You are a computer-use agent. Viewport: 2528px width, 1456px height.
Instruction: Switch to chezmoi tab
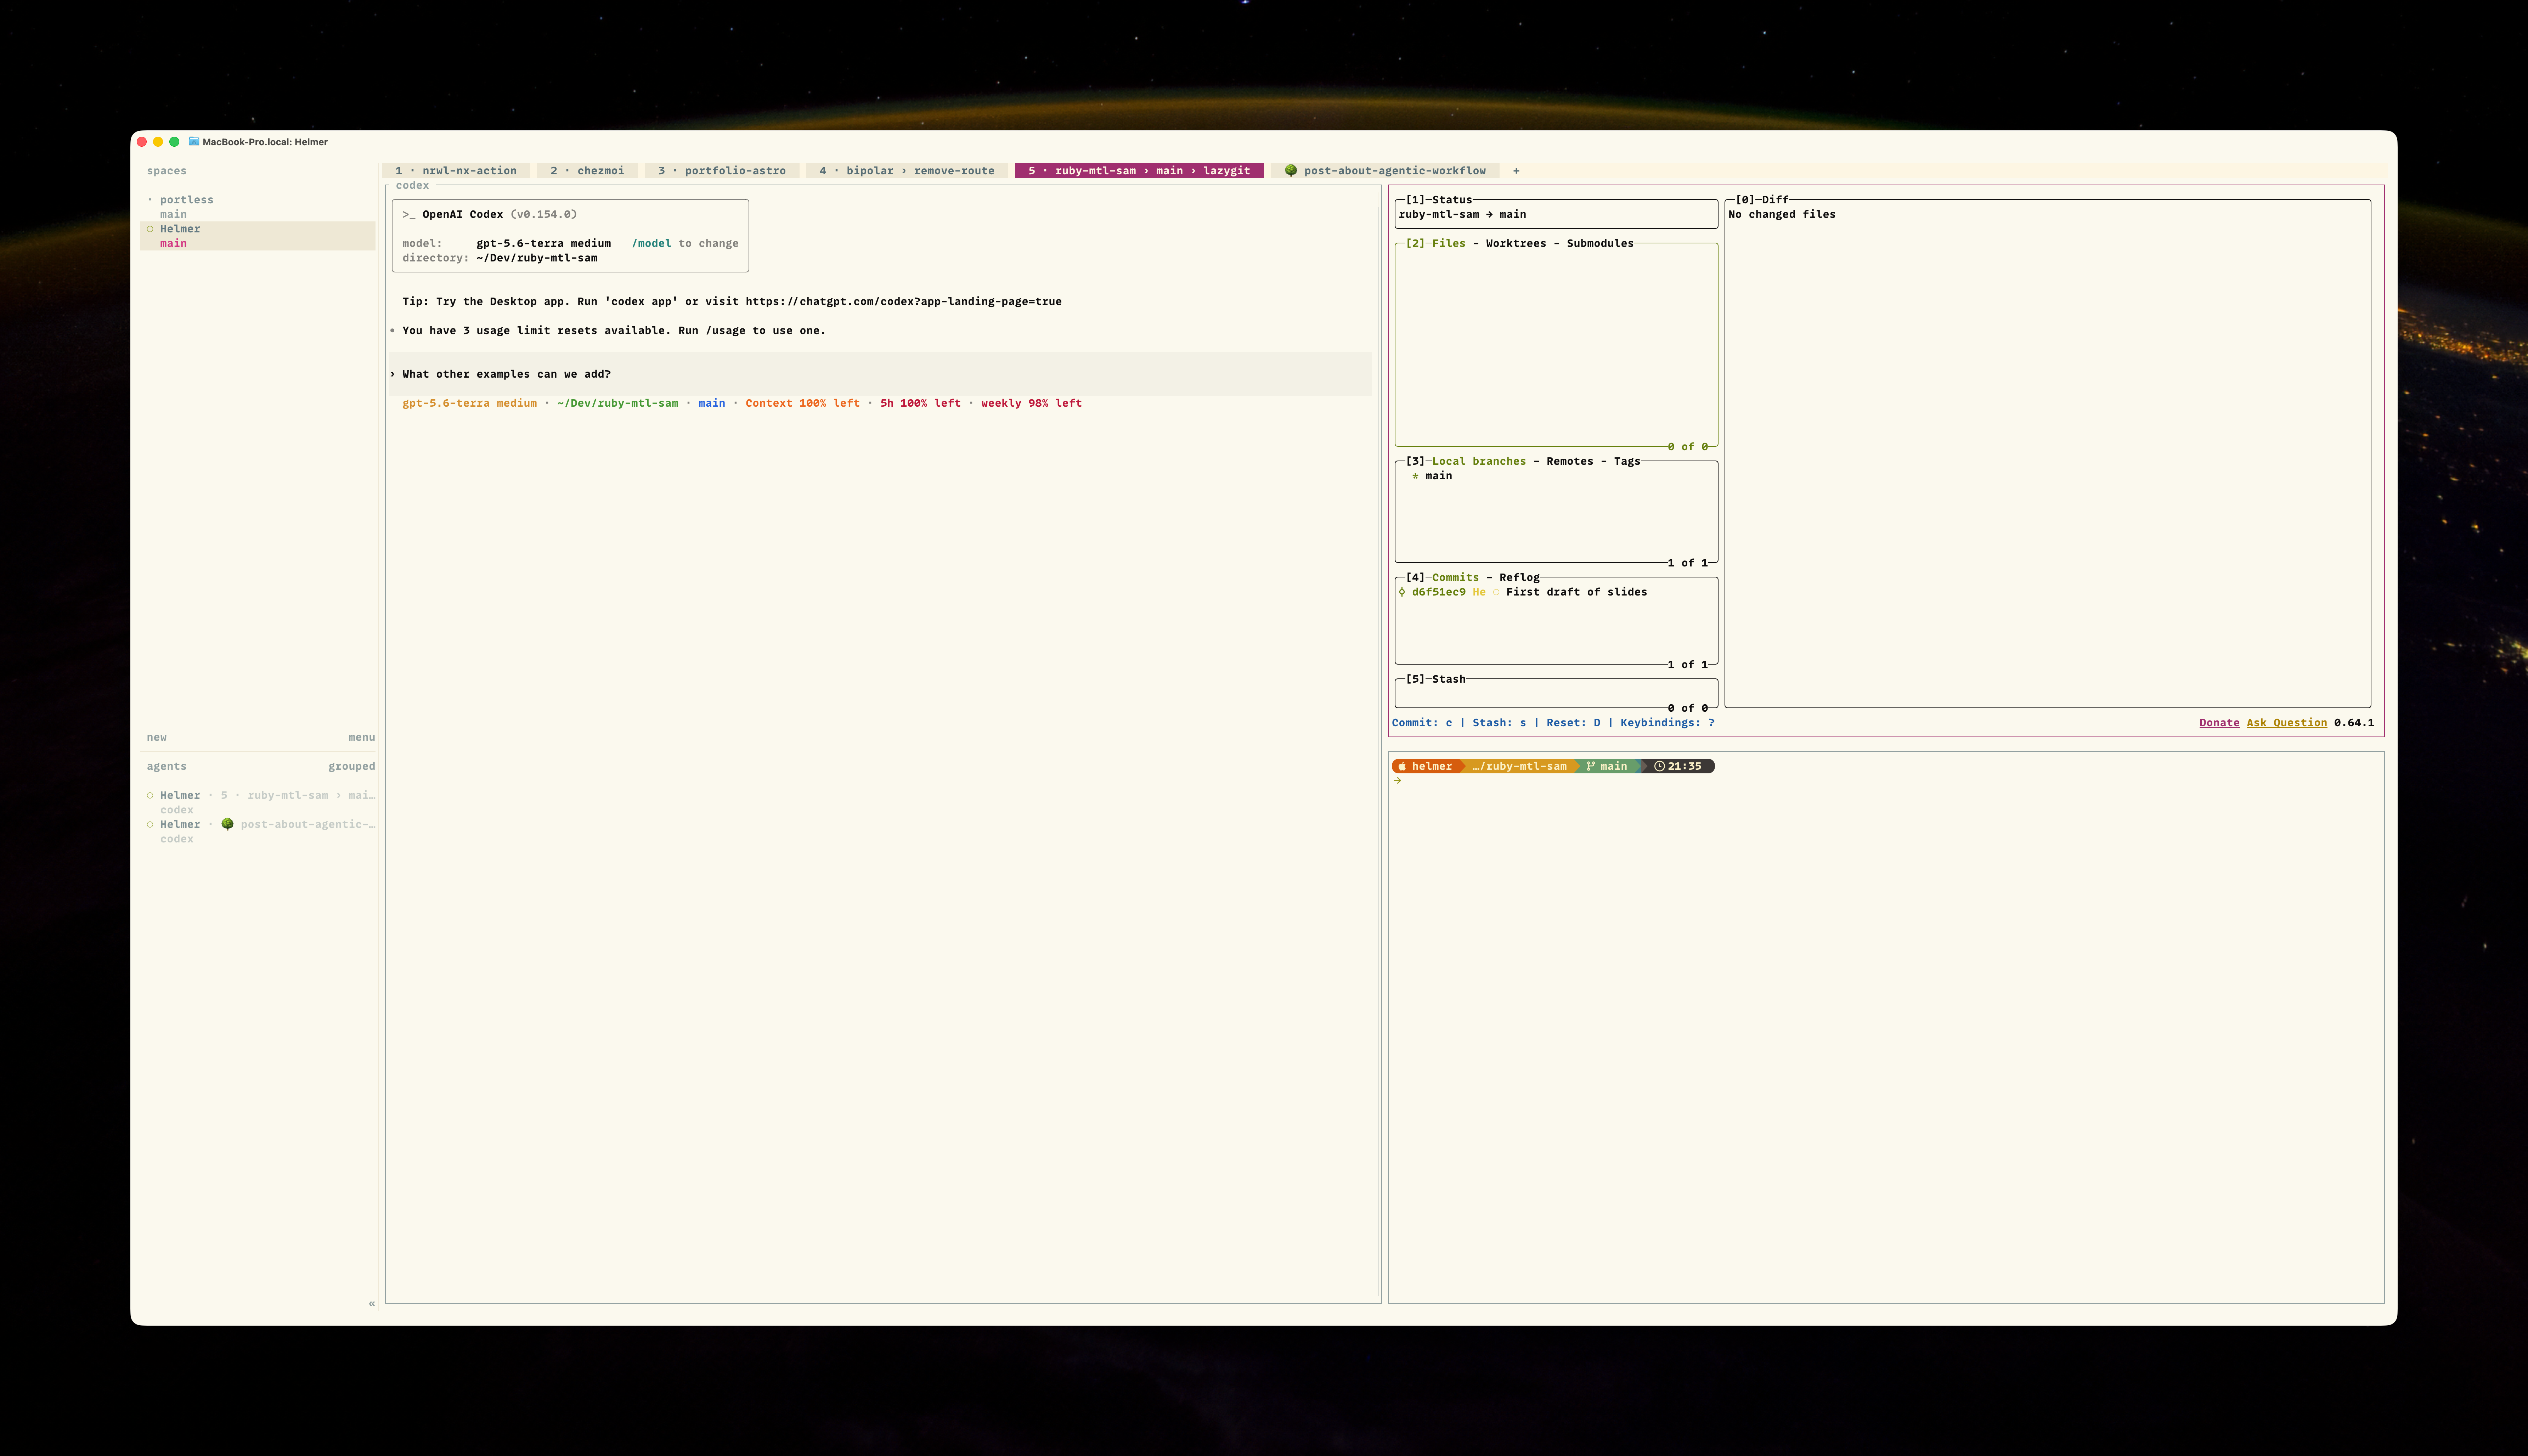587,171
